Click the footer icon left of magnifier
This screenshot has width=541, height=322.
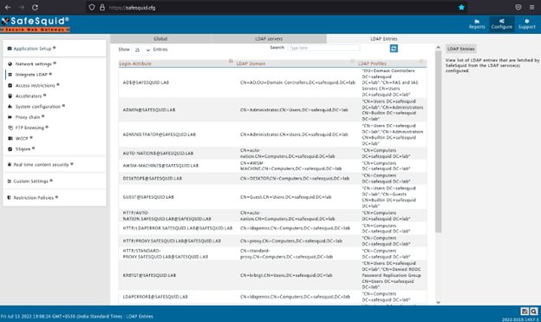coord(525,312)
